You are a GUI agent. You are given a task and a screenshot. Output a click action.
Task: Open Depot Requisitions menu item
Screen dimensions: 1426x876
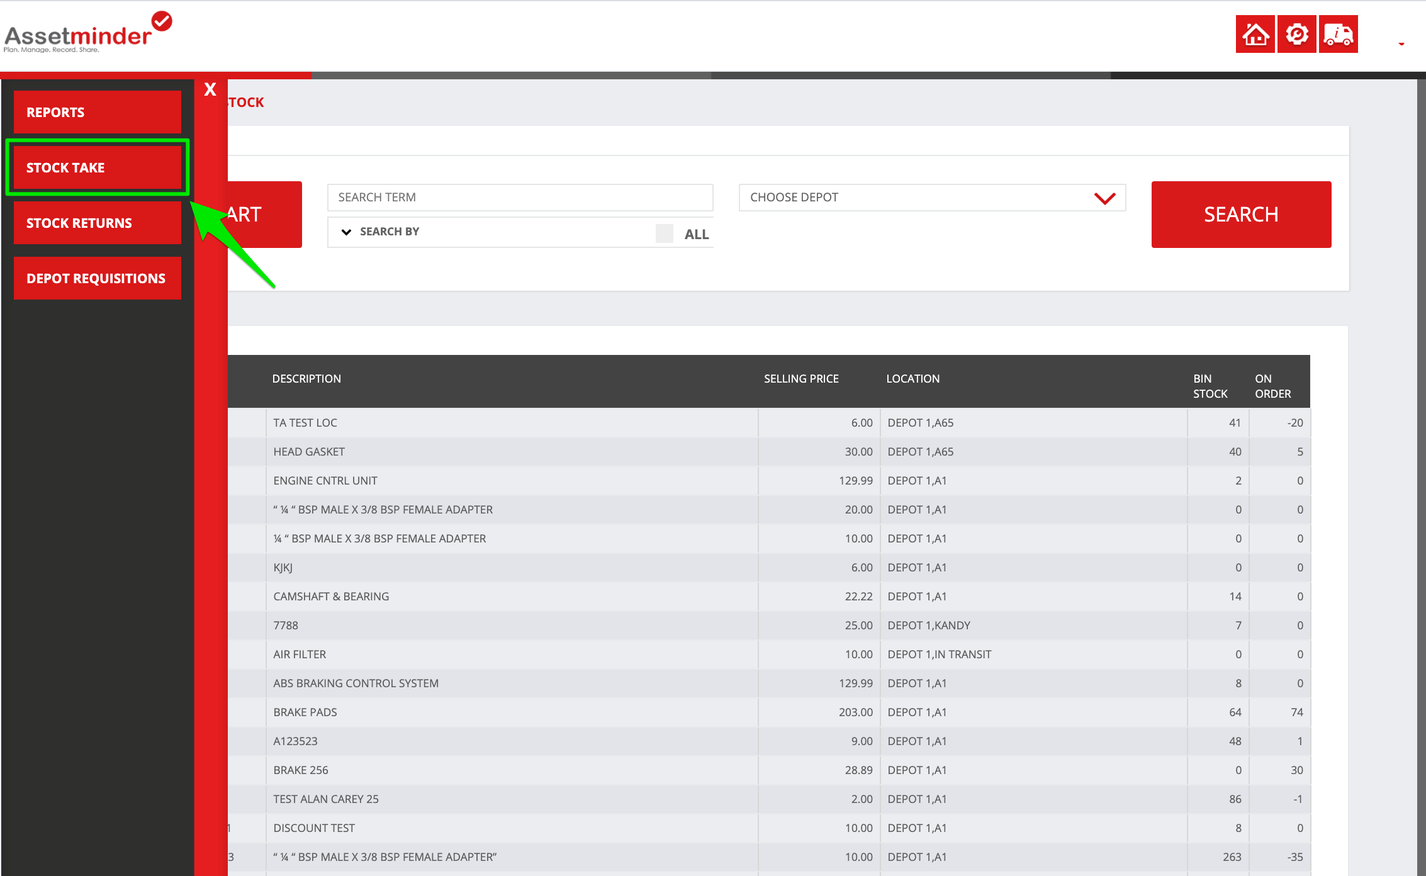98,278
